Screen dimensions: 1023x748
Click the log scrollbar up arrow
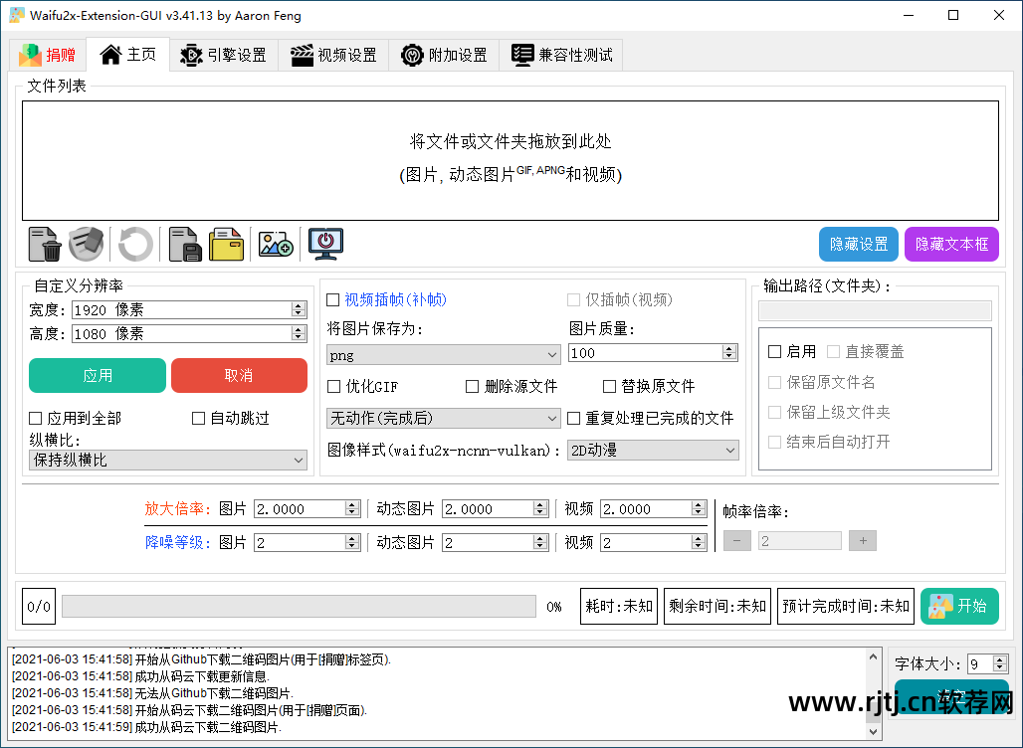point(873,657)
